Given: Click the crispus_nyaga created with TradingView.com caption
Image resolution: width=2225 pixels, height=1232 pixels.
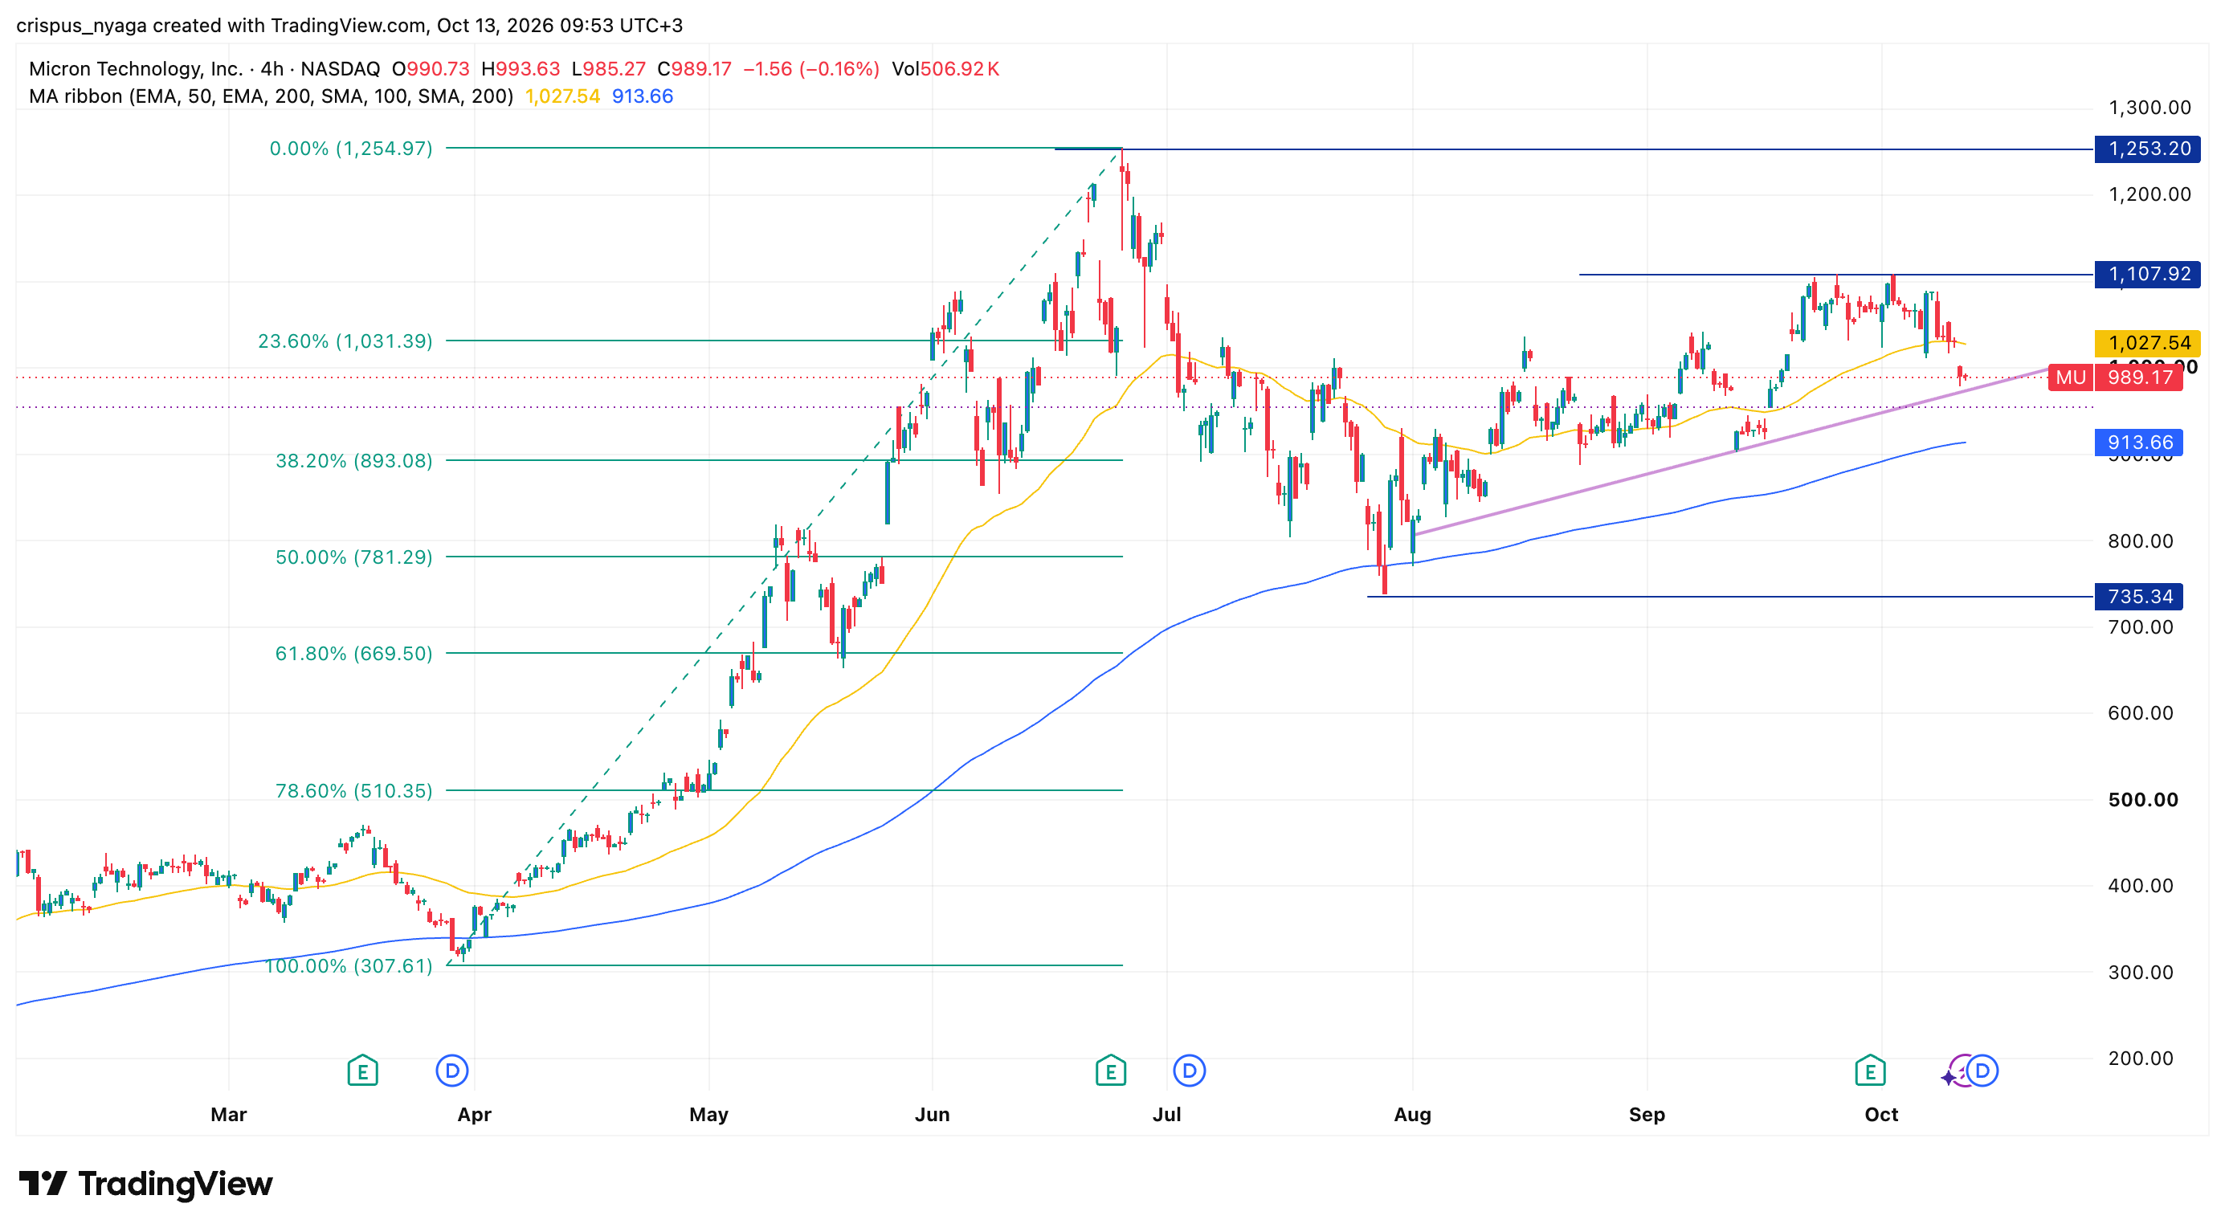Looking at the screenshot, I should 350,25.
